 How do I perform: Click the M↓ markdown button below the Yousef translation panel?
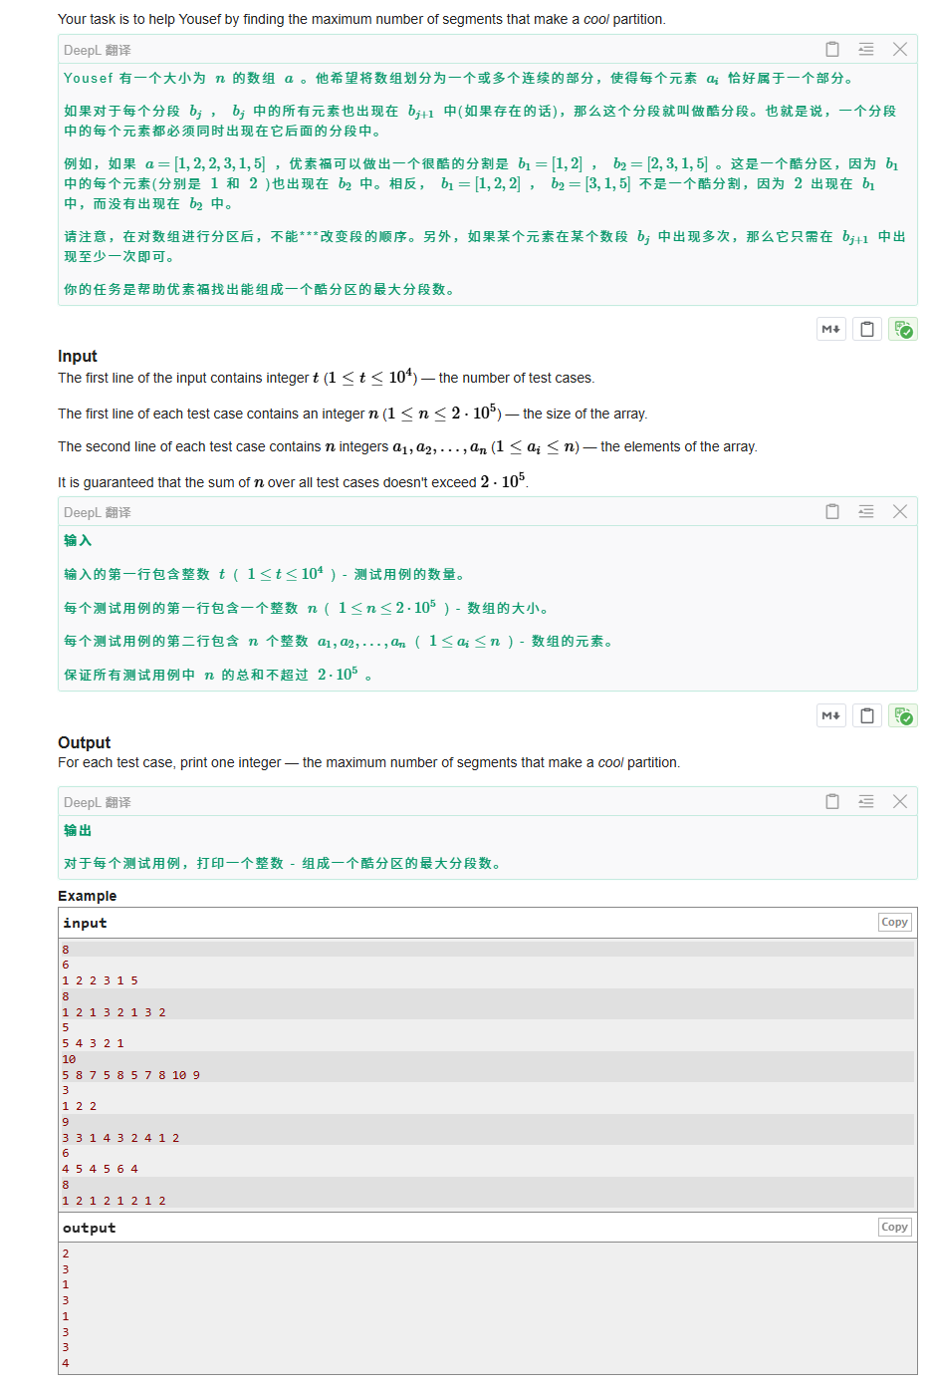tap(831, 329)
